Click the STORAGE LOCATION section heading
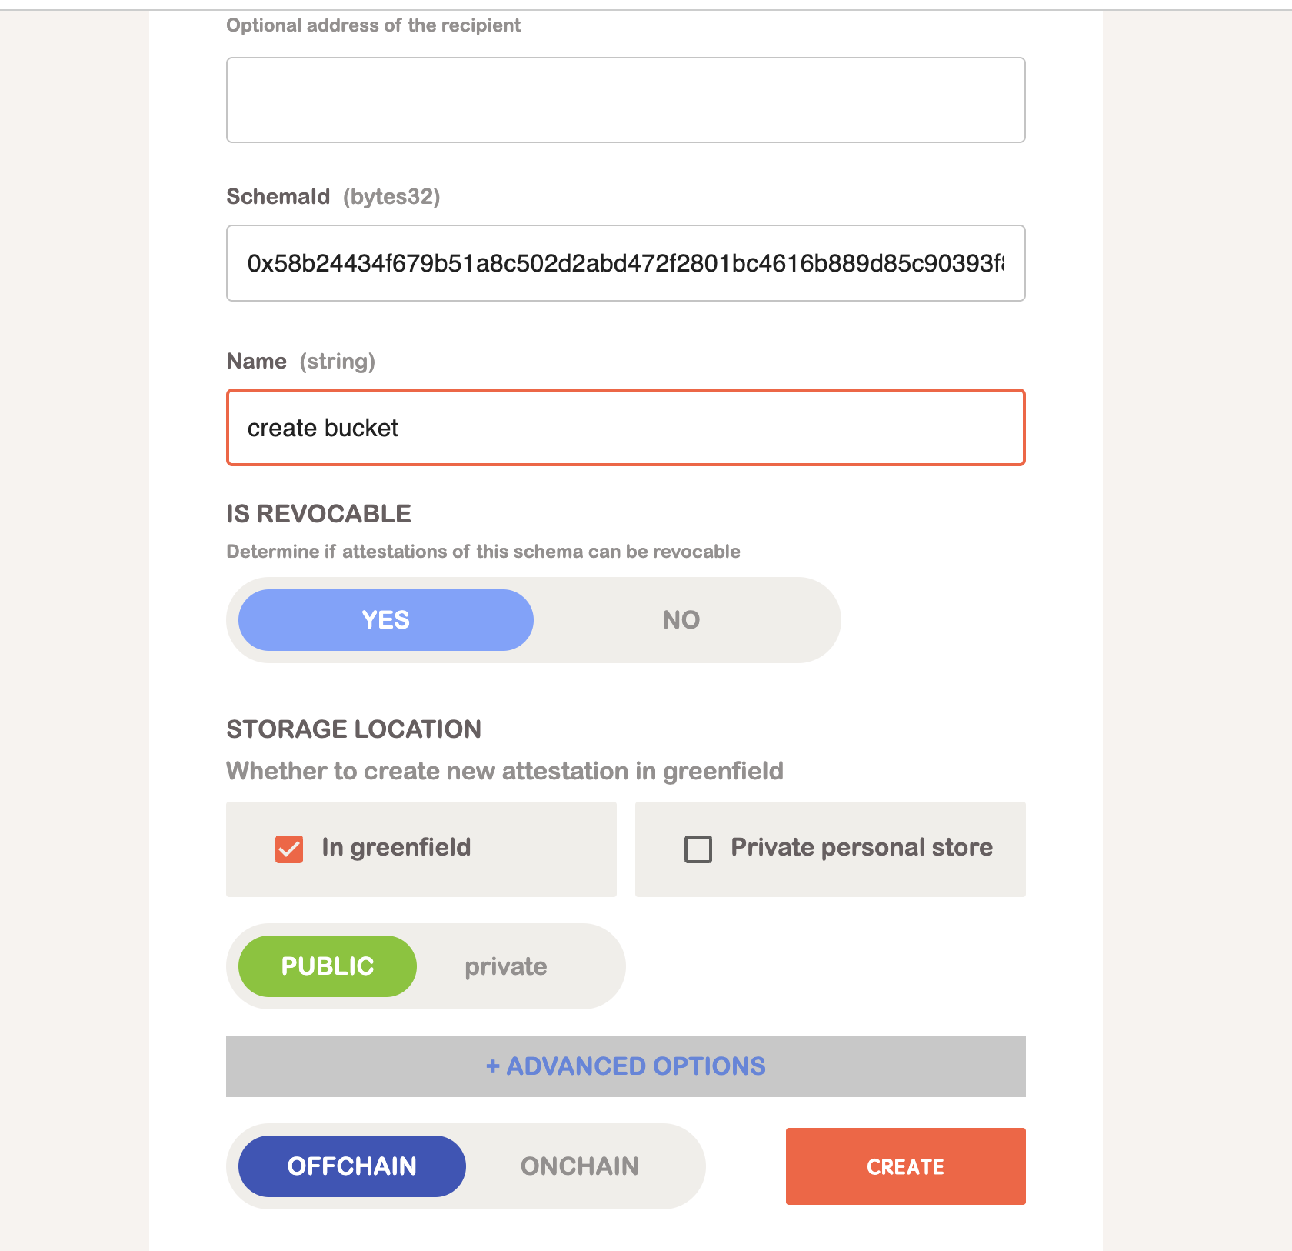 354,729
